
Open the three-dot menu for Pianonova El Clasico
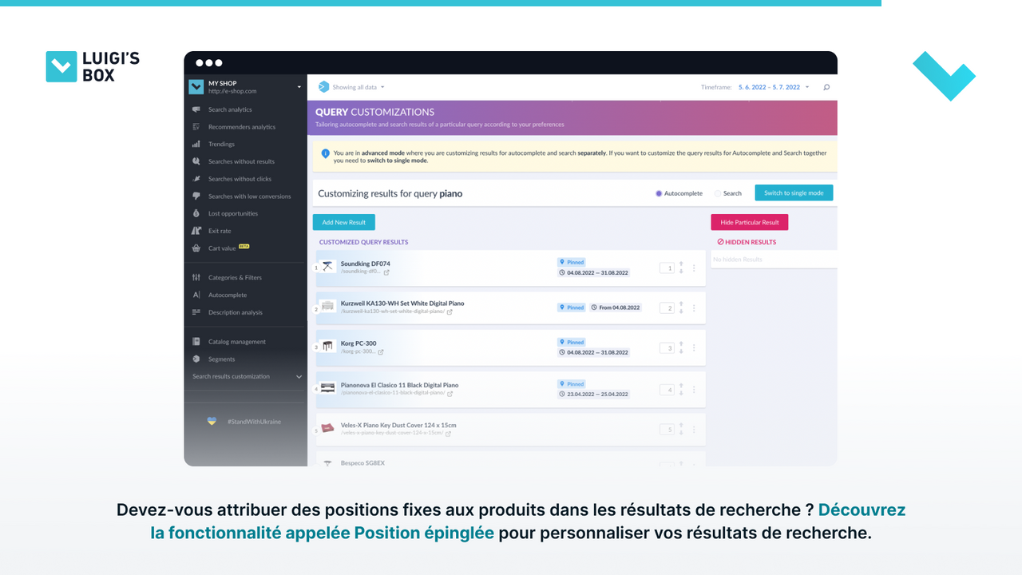coord(694,390)
